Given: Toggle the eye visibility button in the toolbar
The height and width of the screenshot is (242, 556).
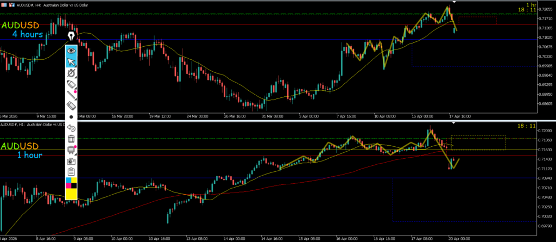Looking at the screenshot, I should tap(71, 51).
